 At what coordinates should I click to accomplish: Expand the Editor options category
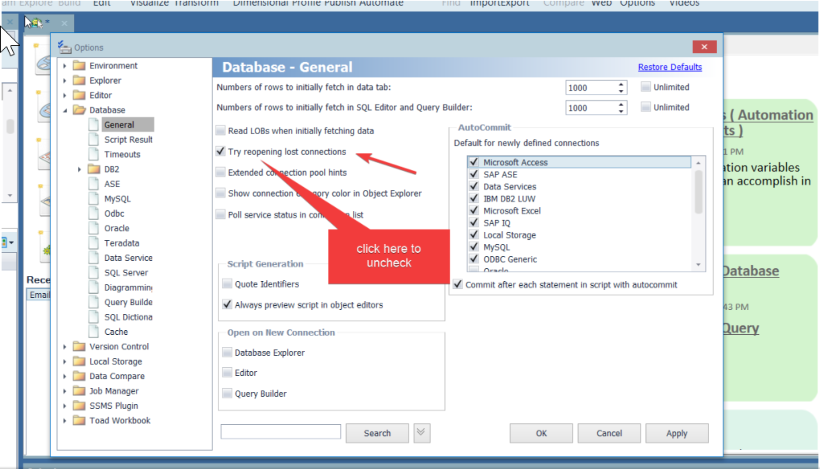[x=65, y=96]
